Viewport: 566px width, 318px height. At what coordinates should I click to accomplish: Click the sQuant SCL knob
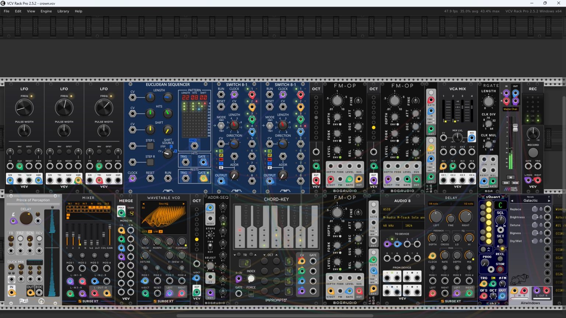(500, 220)
